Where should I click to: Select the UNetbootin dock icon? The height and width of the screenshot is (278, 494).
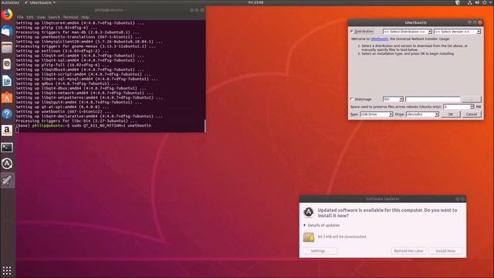(x=7, y=180)
